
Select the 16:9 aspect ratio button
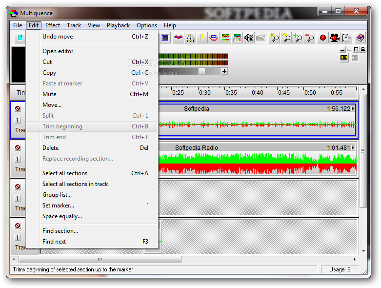344,58
